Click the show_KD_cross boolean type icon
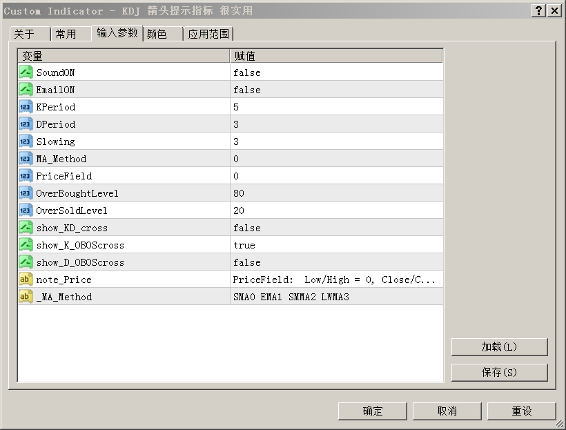Screen dimensions: 566x430 tap(26, 228)
